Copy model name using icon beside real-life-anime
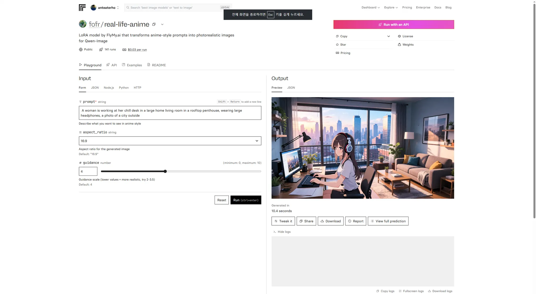The width and height of the screenshot is (536, 294). click(154, 24)
